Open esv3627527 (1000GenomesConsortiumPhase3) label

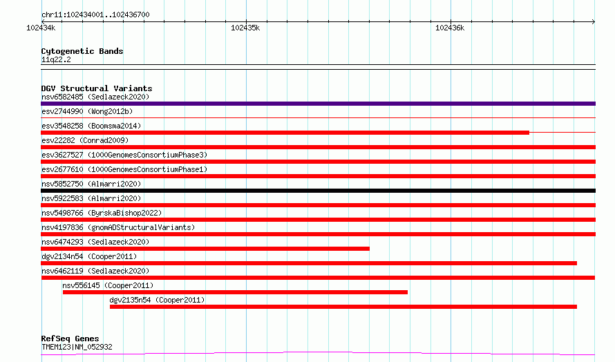(x=124, y=155)
